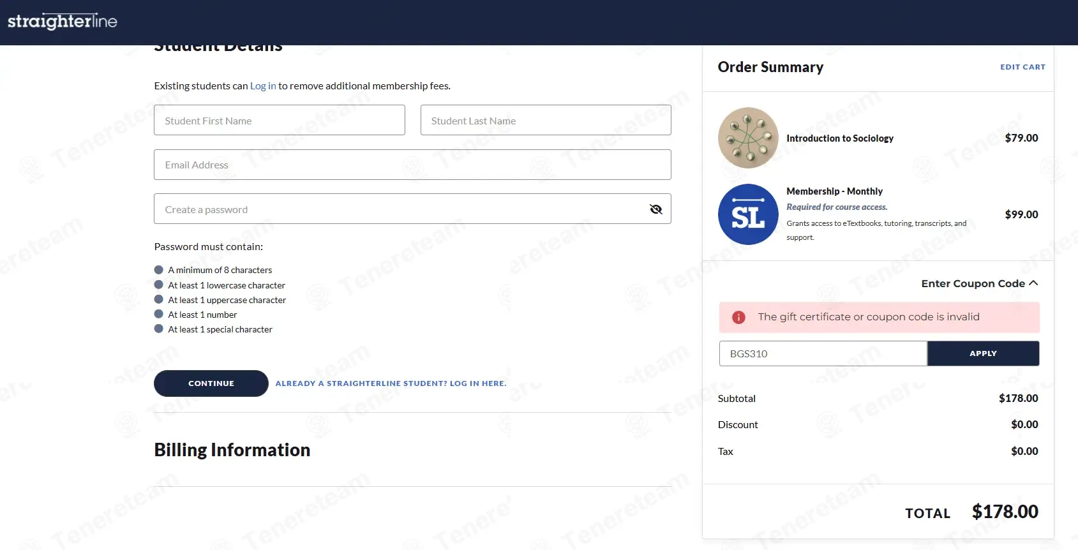Open the Log in link for existing students

pos(263,85)
